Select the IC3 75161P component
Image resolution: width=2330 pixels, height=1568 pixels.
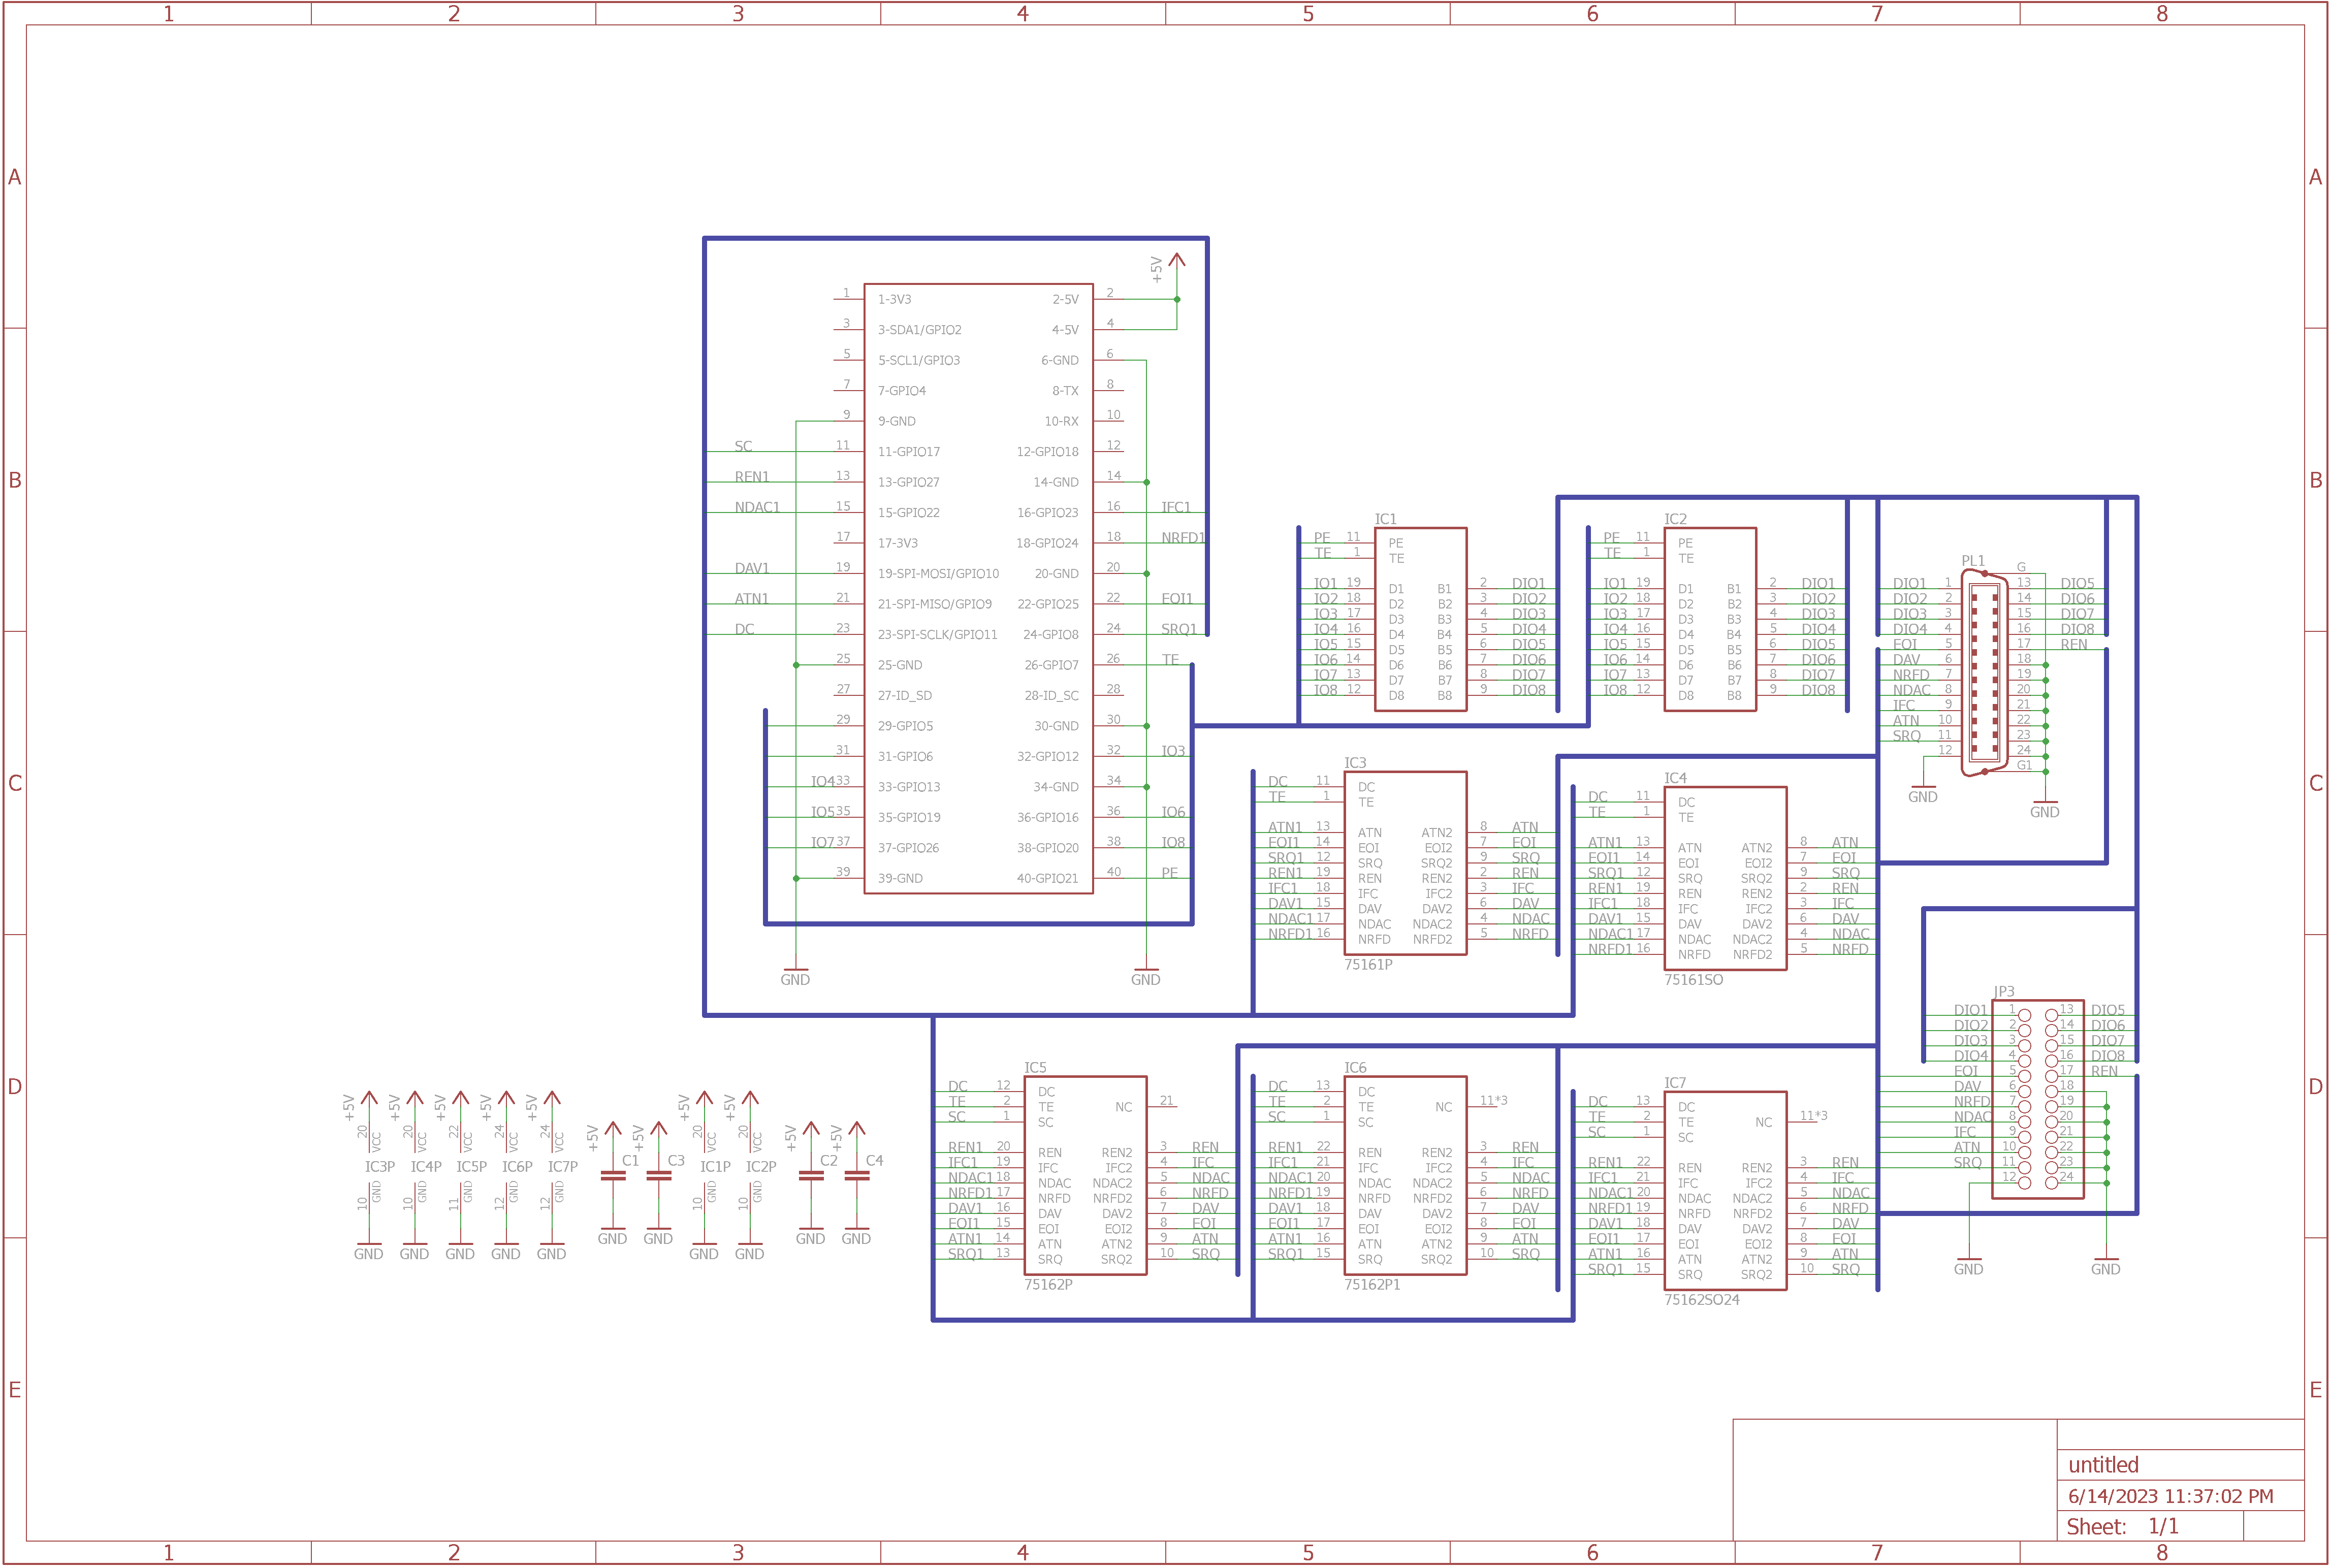point(1405,863)
